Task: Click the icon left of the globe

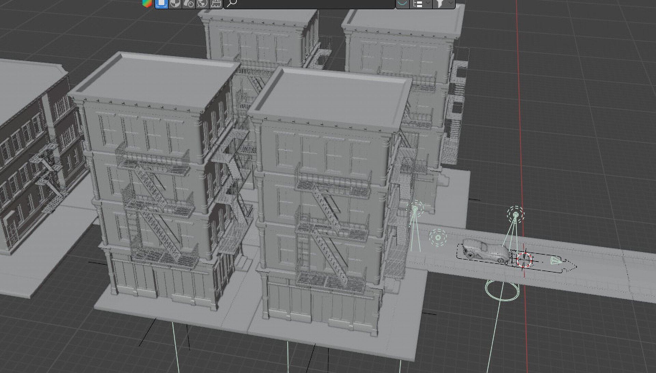Action: coord(188,3)
